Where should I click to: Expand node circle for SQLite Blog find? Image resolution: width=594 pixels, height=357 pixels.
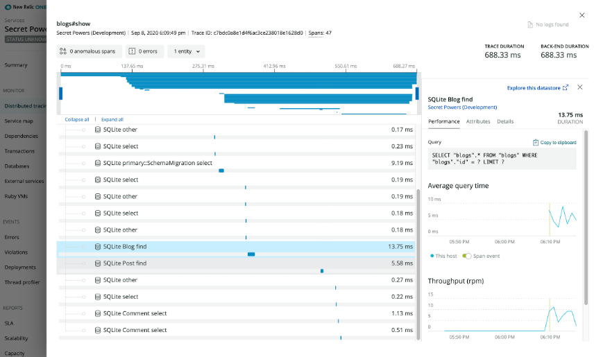pos(84,247)
